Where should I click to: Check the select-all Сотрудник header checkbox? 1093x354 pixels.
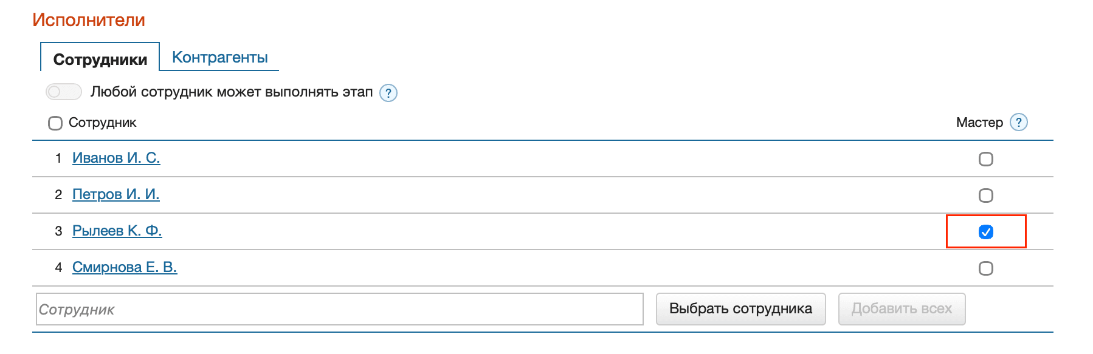55,123
